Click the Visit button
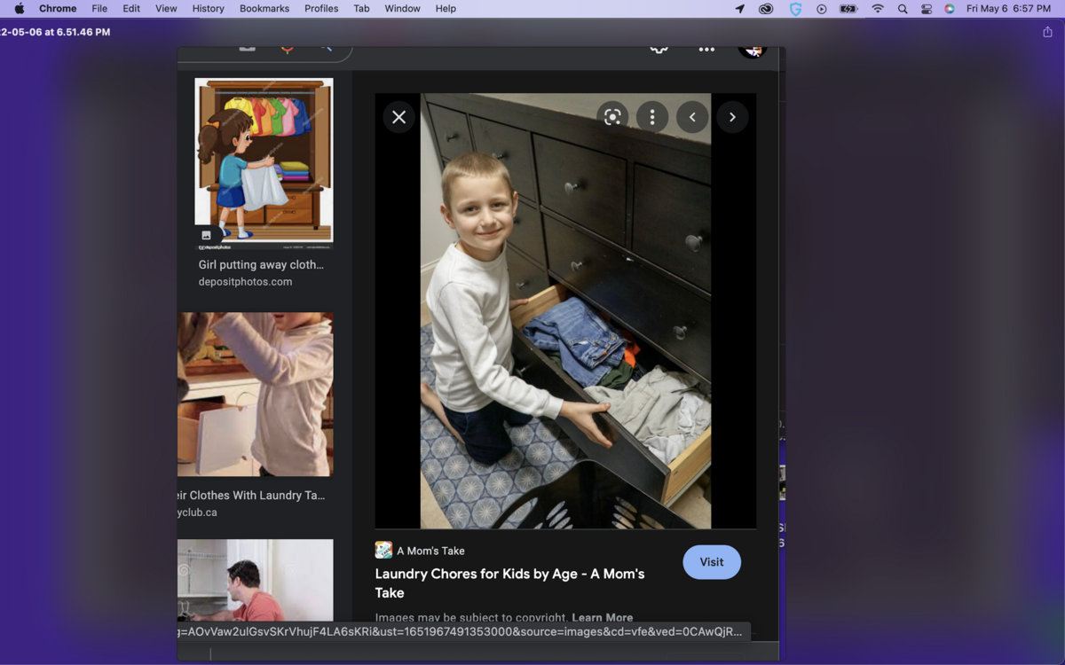The width and height of the screenshot is (1065, 665). (x=711, y=562)
